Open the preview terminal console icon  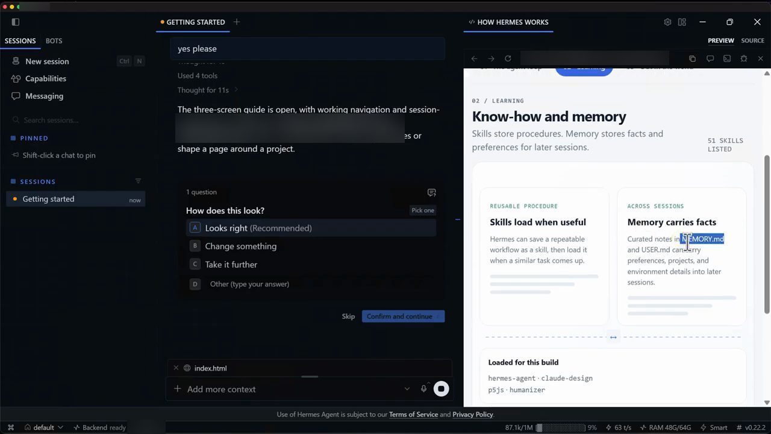(727, 58)
